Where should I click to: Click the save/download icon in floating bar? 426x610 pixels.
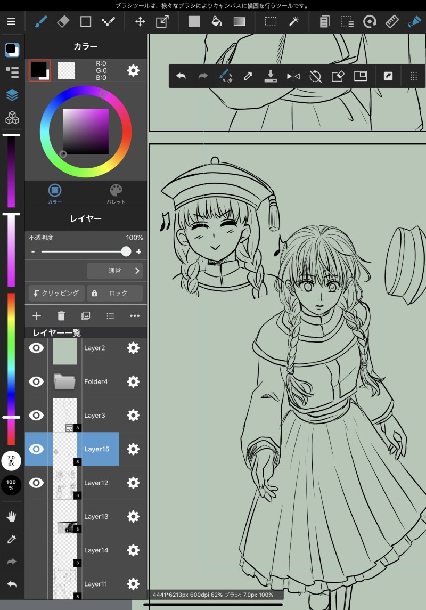[x=271, y=76]
